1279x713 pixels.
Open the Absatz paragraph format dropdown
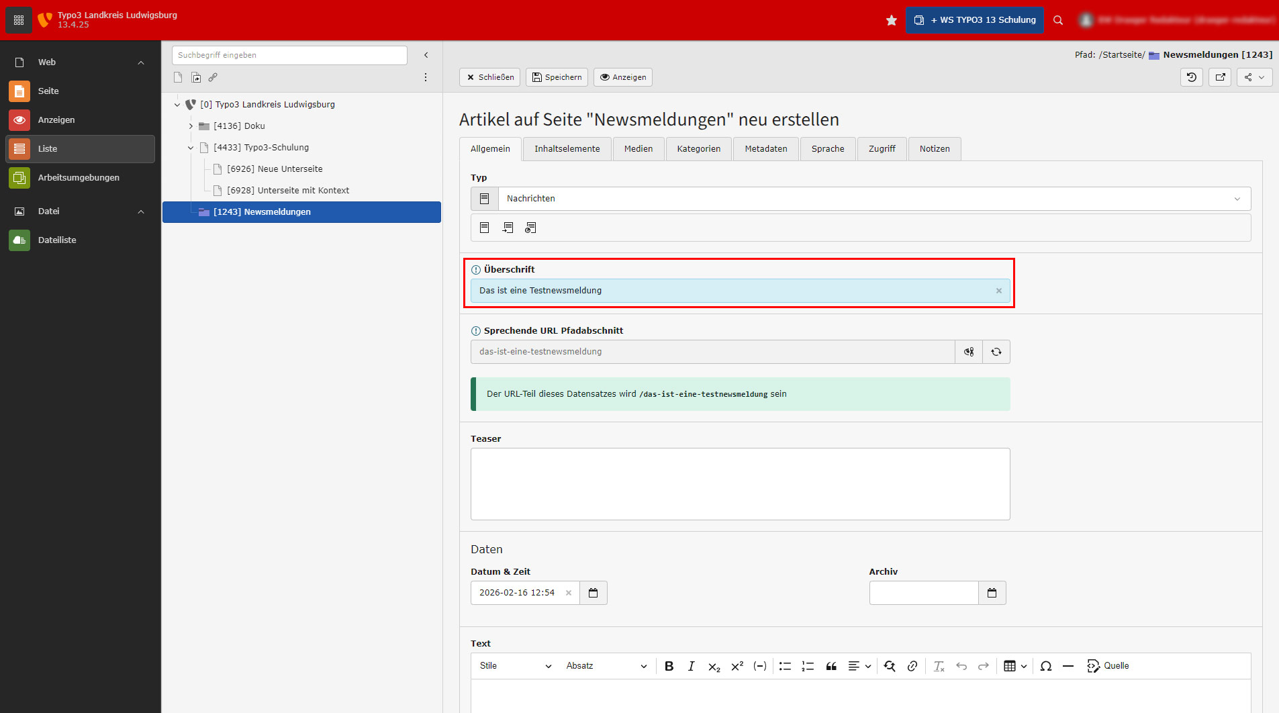pos(606,666)
